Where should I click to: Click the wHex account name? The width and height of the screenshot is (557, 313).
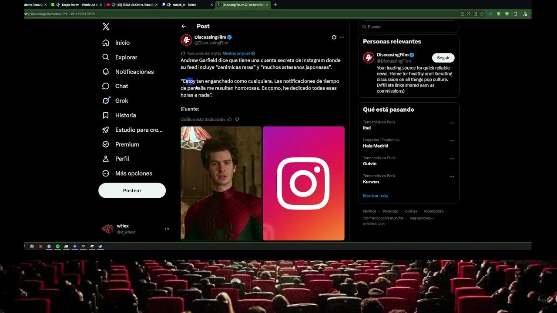click(x=123, y=226)
